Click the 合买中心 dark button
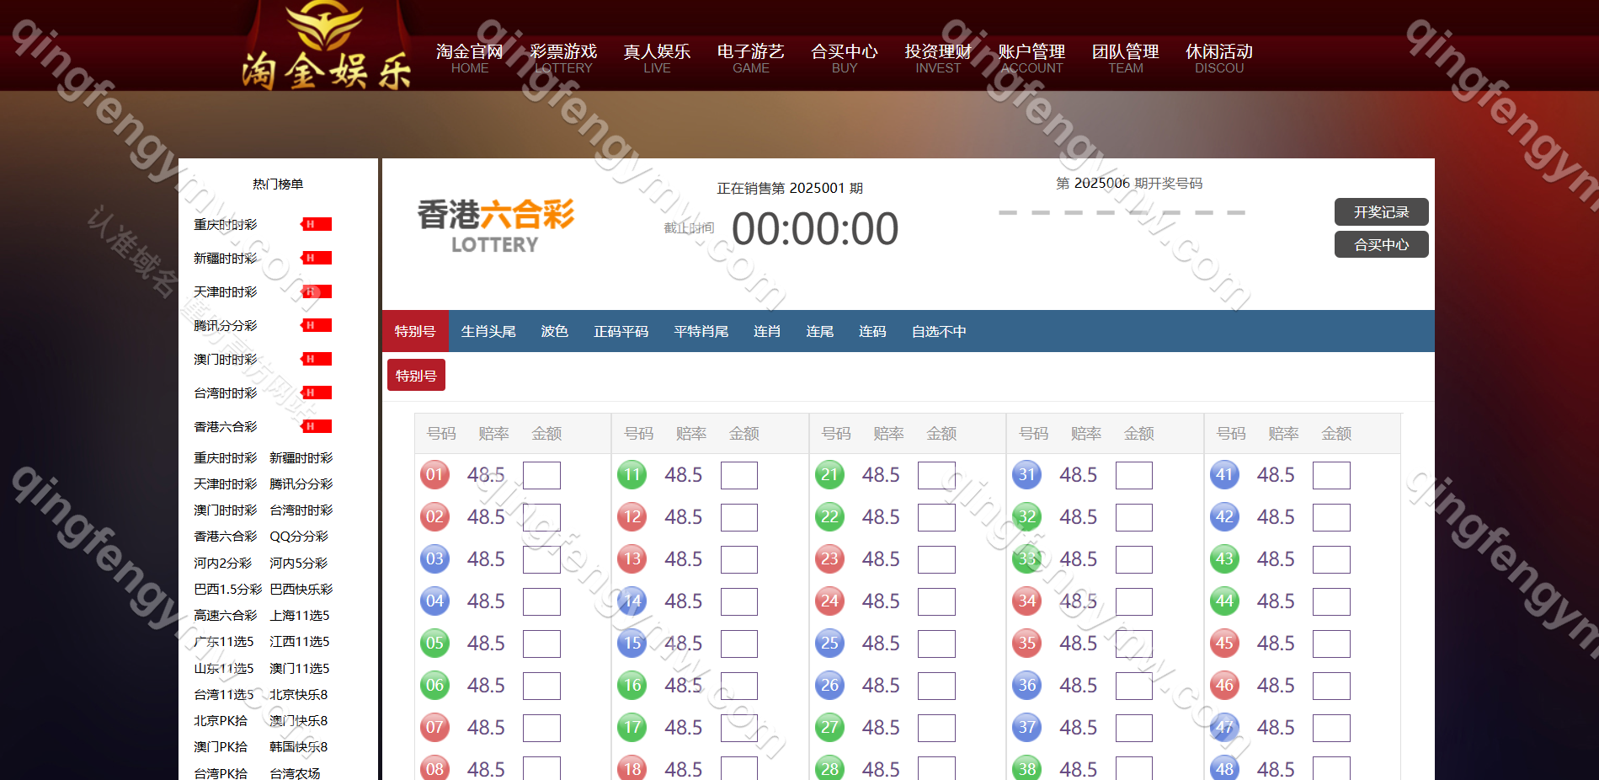 pos(1381,245)
